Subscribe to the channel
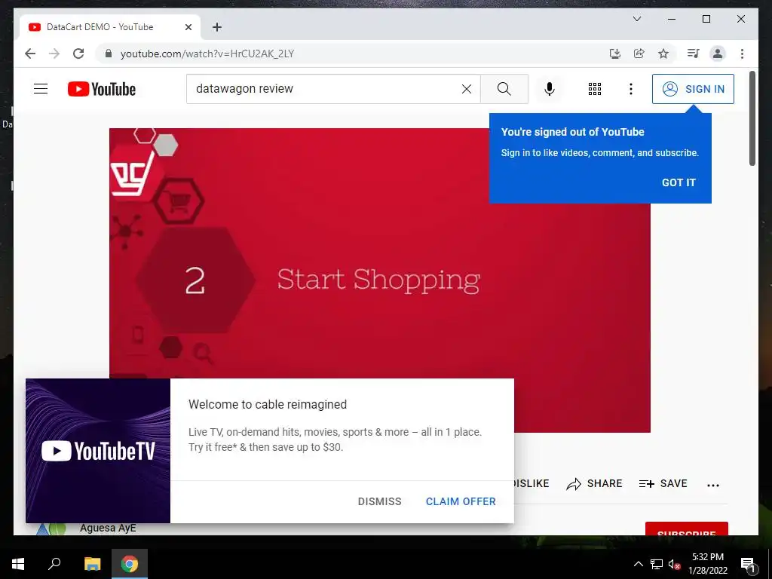The image size is (772, 579). point(686,528)
